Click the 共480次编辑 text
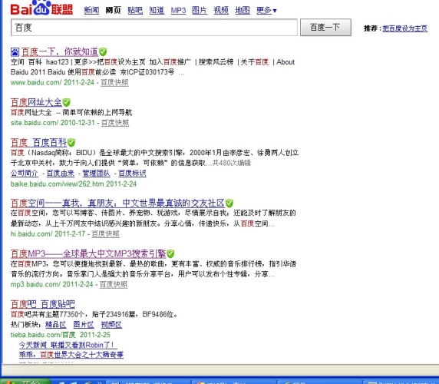This screenshot has width=439, height=384. [x=232, y=163]
